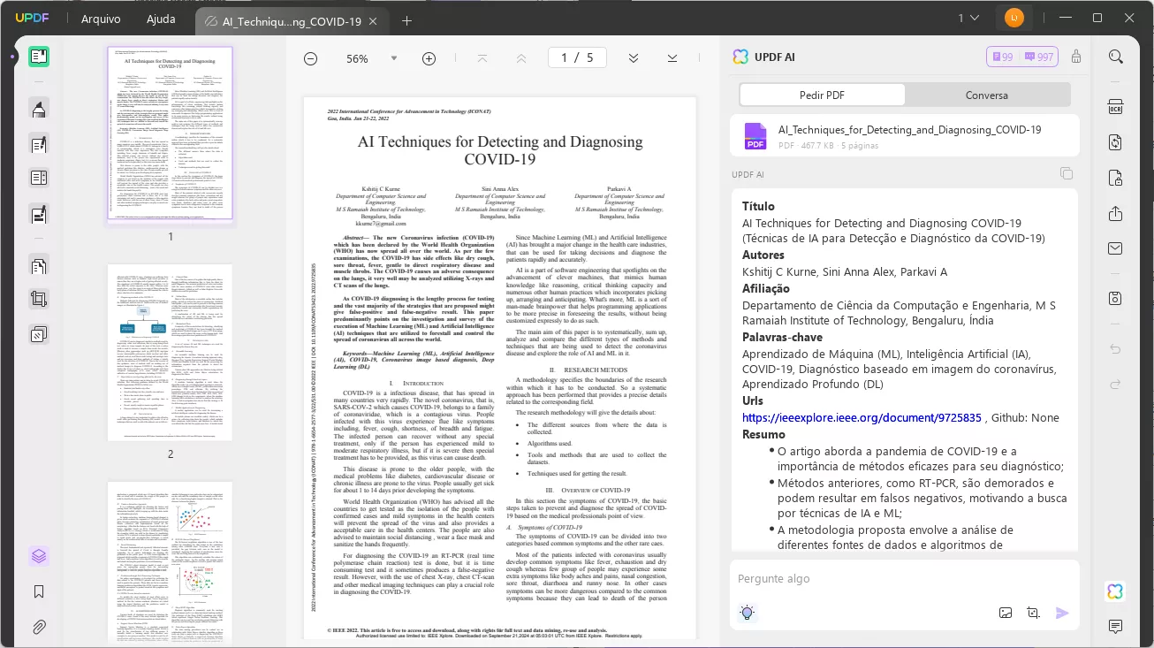This screenshot has width=1154, height=648.
Task: Open the AI prompt lightbulb suggestions
Action: point(748,613)
